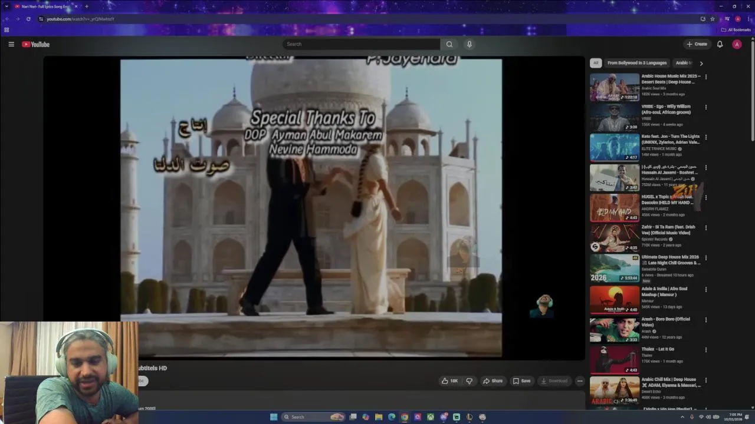Open the Apps shortcut in bookmarks bar

click(x=6, y=29)
